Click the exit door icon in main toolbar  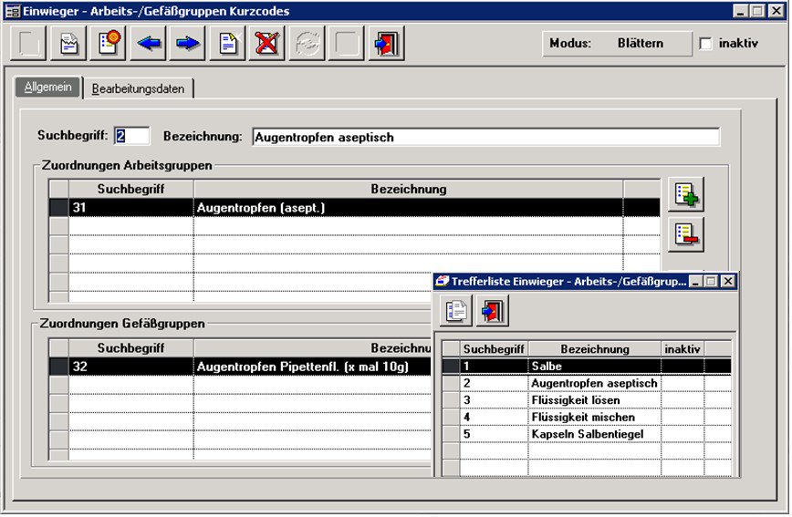(386, 44)
